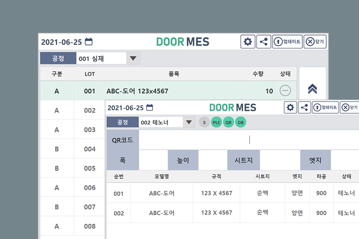Expand the 001 심재 process dropdown
Viewport: 359px width, 239px height.
[x=133, y=58]
